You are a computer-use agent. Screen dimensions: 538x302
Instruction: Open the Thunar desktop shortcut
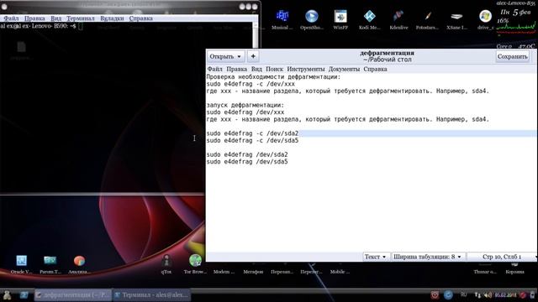click(x=485, y=271)
